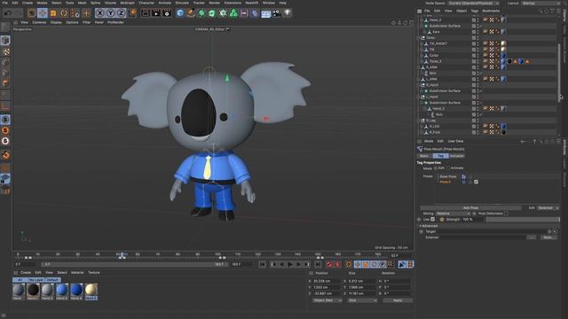Select the Animate mode radio button

(x=448, y=168)
